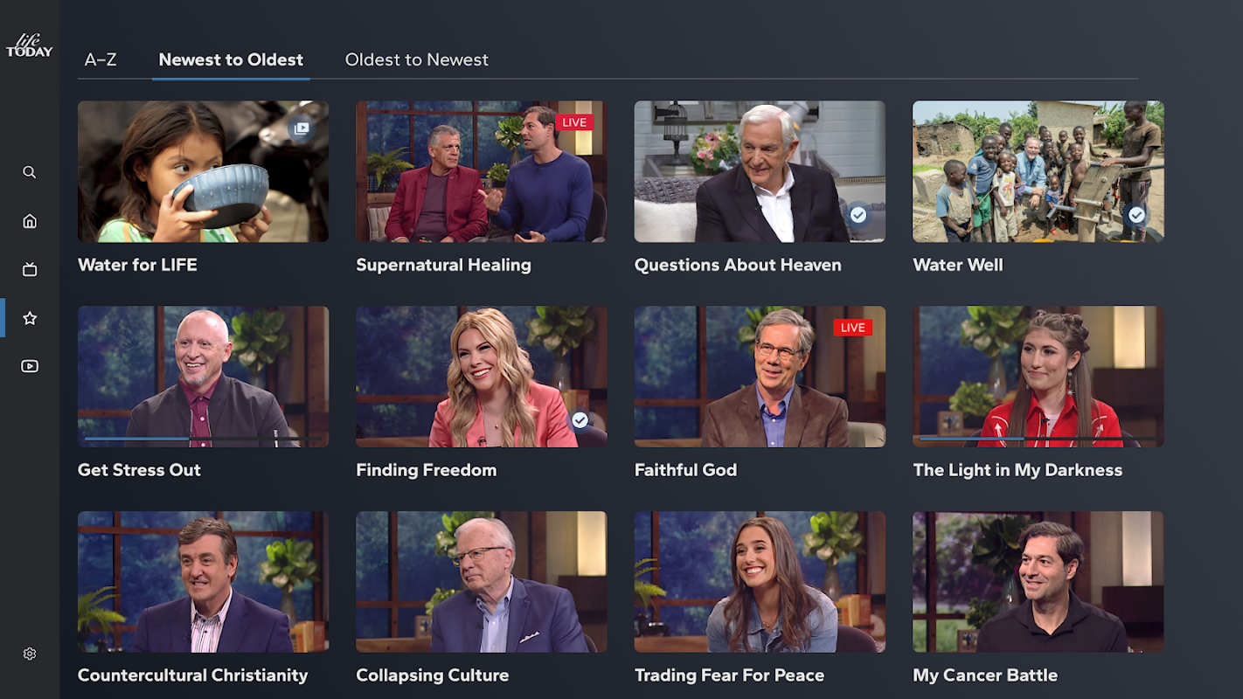Screen dimensions: 1243x699
Task: Open the Trading Fear For Peace title
Action: coord(729,675)
